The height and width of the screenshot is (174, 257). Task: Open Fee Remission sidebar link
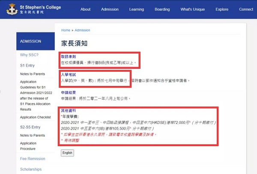point(33,159)
